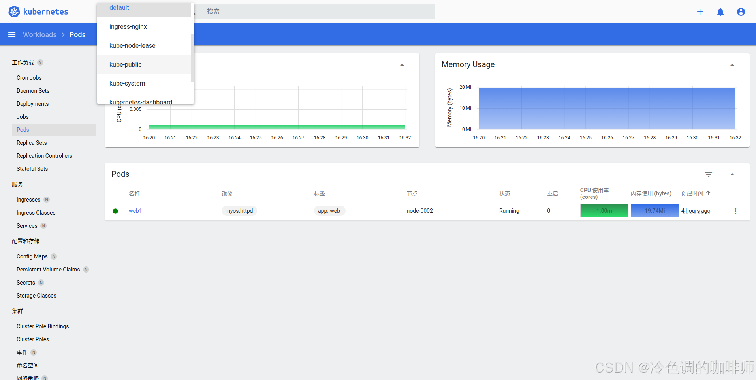Choose the kube-public namespace
Image resolution: width=756 pixels, height=380 pixels.
click(x=144, y=65)
